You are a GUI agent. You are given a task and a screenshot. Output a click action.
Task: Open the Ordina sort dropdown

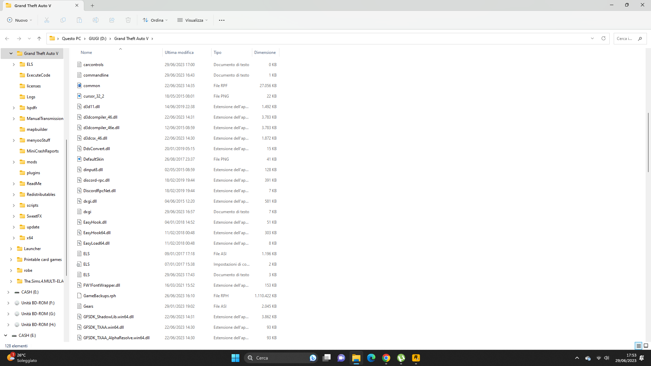click(x=155, y=20)
